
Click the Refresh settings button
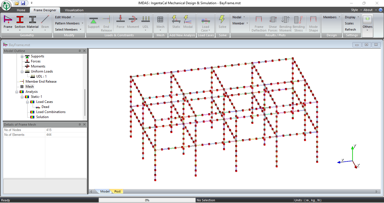click(x=350, y=30)
